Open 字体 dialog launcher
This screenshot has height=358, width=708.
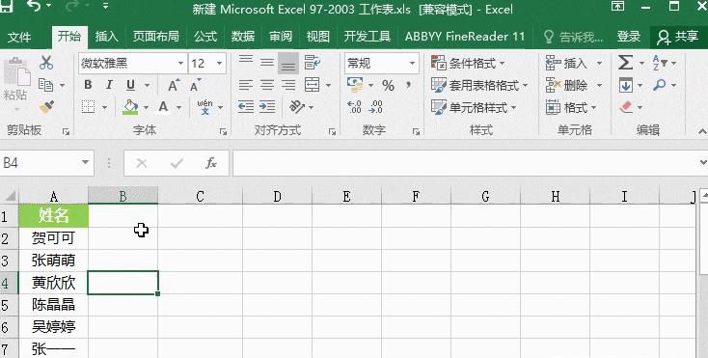(x=223, y=132)
